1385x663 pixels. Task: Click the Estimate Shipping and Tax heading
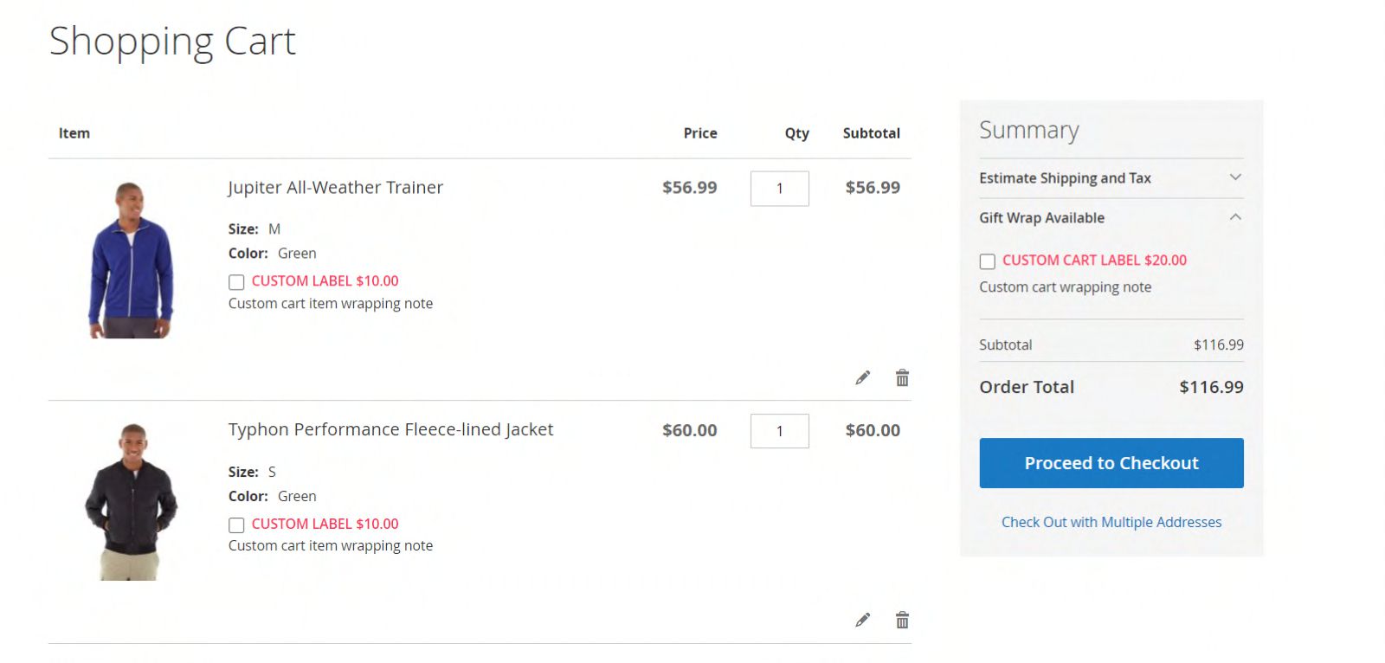[x=1065, y=178]
